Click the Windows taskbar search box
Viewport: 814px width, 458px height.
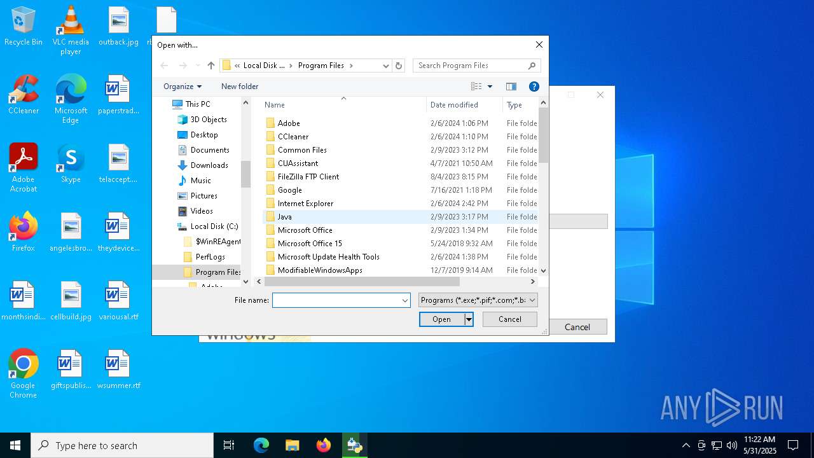(x=122, y=445)
